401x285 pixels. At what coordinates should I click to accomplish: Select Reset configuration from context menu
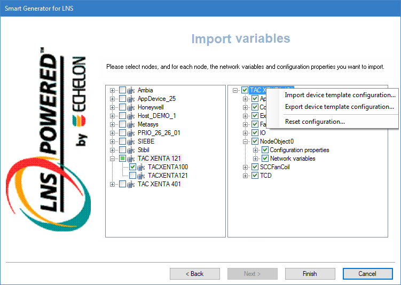pyautogui.click(x=314, y=122)
